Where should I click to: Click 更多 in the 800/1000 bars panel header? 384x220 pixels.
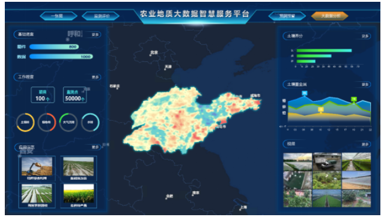click(x=96, y=35)
